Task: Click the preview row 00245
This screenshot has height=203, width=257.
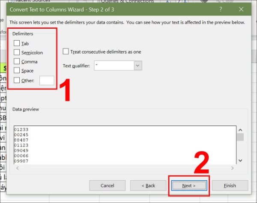Action: (x=21, y=134)
